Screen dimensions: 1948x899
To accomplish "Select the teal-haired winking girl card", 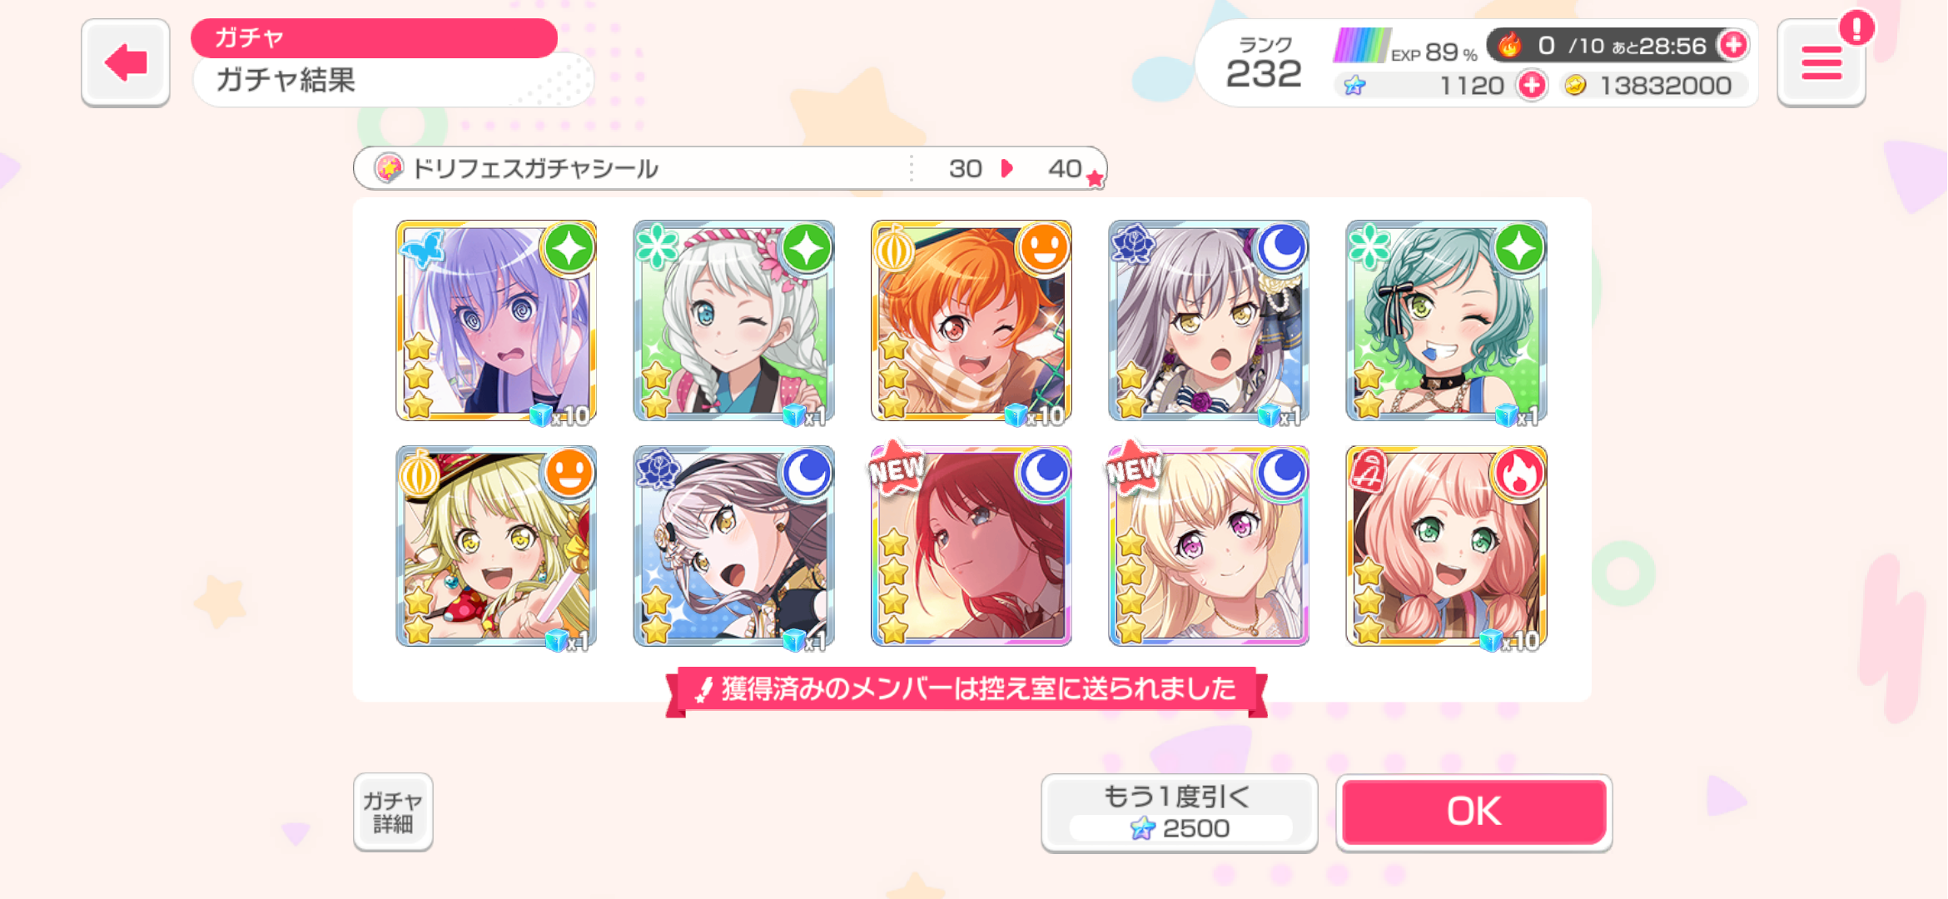I will coord(1447,321).
